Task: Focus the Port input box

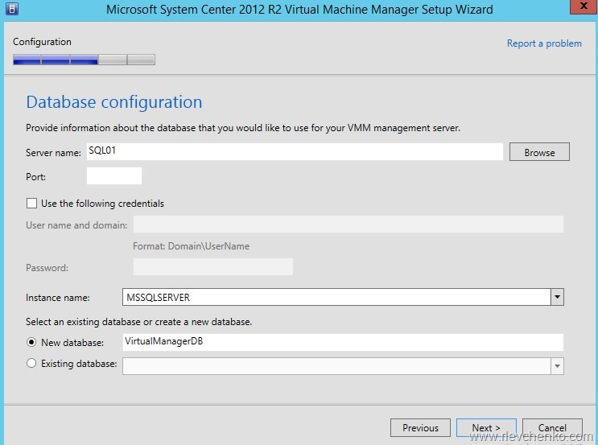Action: coord(113,176)
